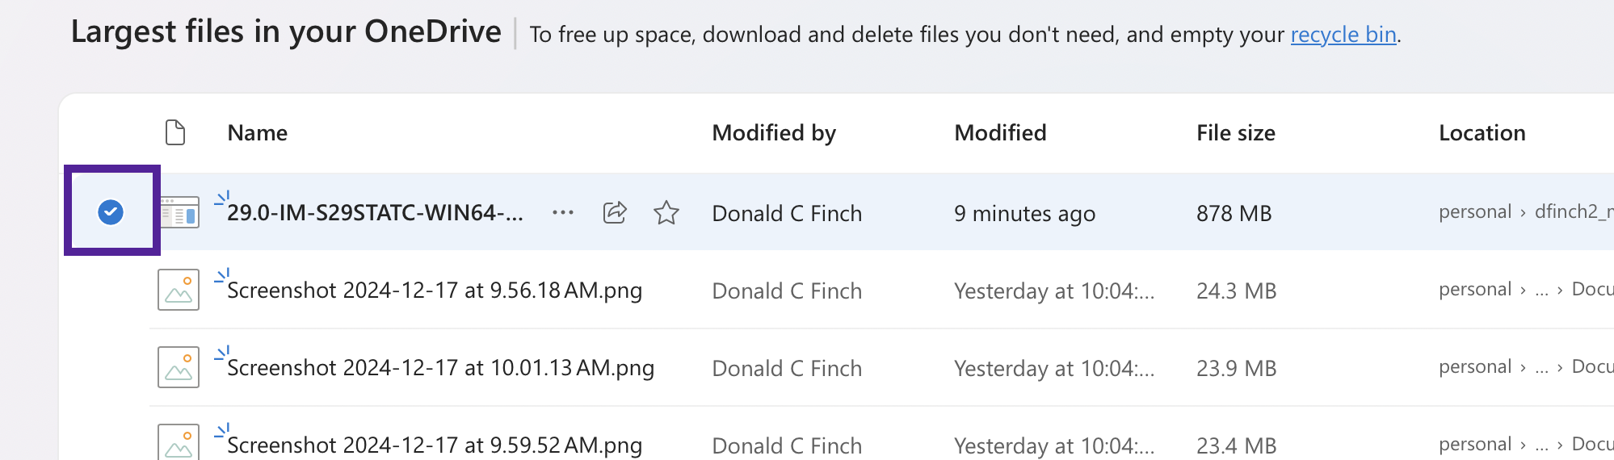This screenshot has width=1614, height=460.
Task: Sort by the Modified by column
Action: point(774,132)
